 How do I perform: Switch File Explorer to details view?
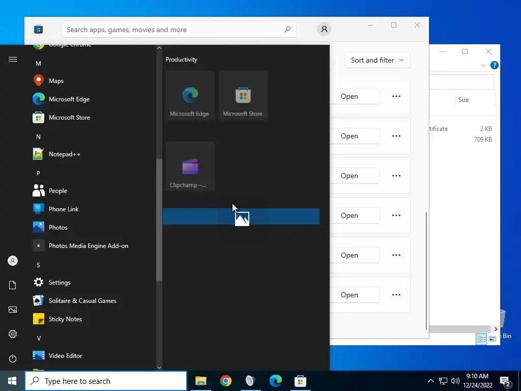[481, 339]
